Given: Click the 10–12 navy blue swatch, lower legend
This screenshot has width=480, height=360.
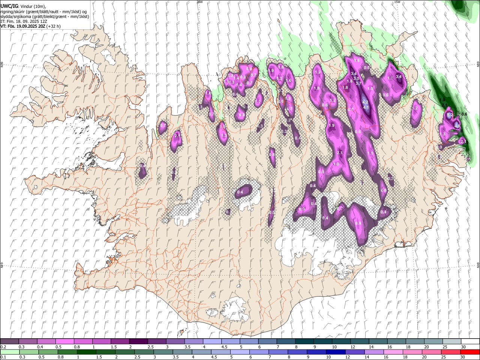Looking at the screenshot, I should [x=336, y=352].
